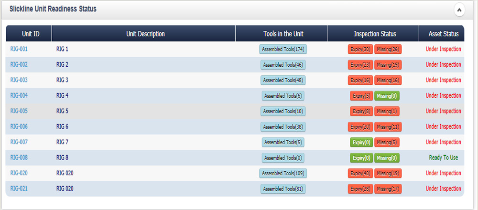Viewport: 478px width, 210px height.
Task: Click green Missing(0) badge for RIG-004
Action: [387, 96]
